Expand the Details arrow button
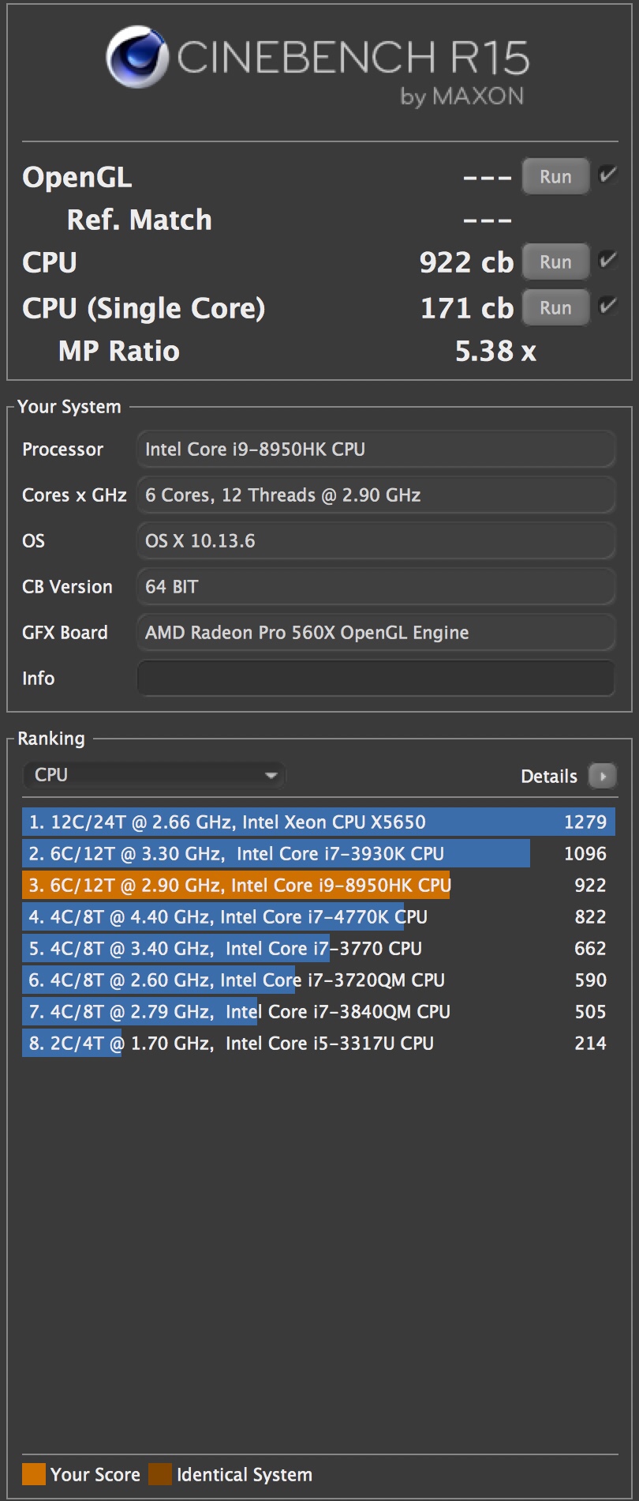The width and height of the screenshot is (639, 1501). [603, 776]
